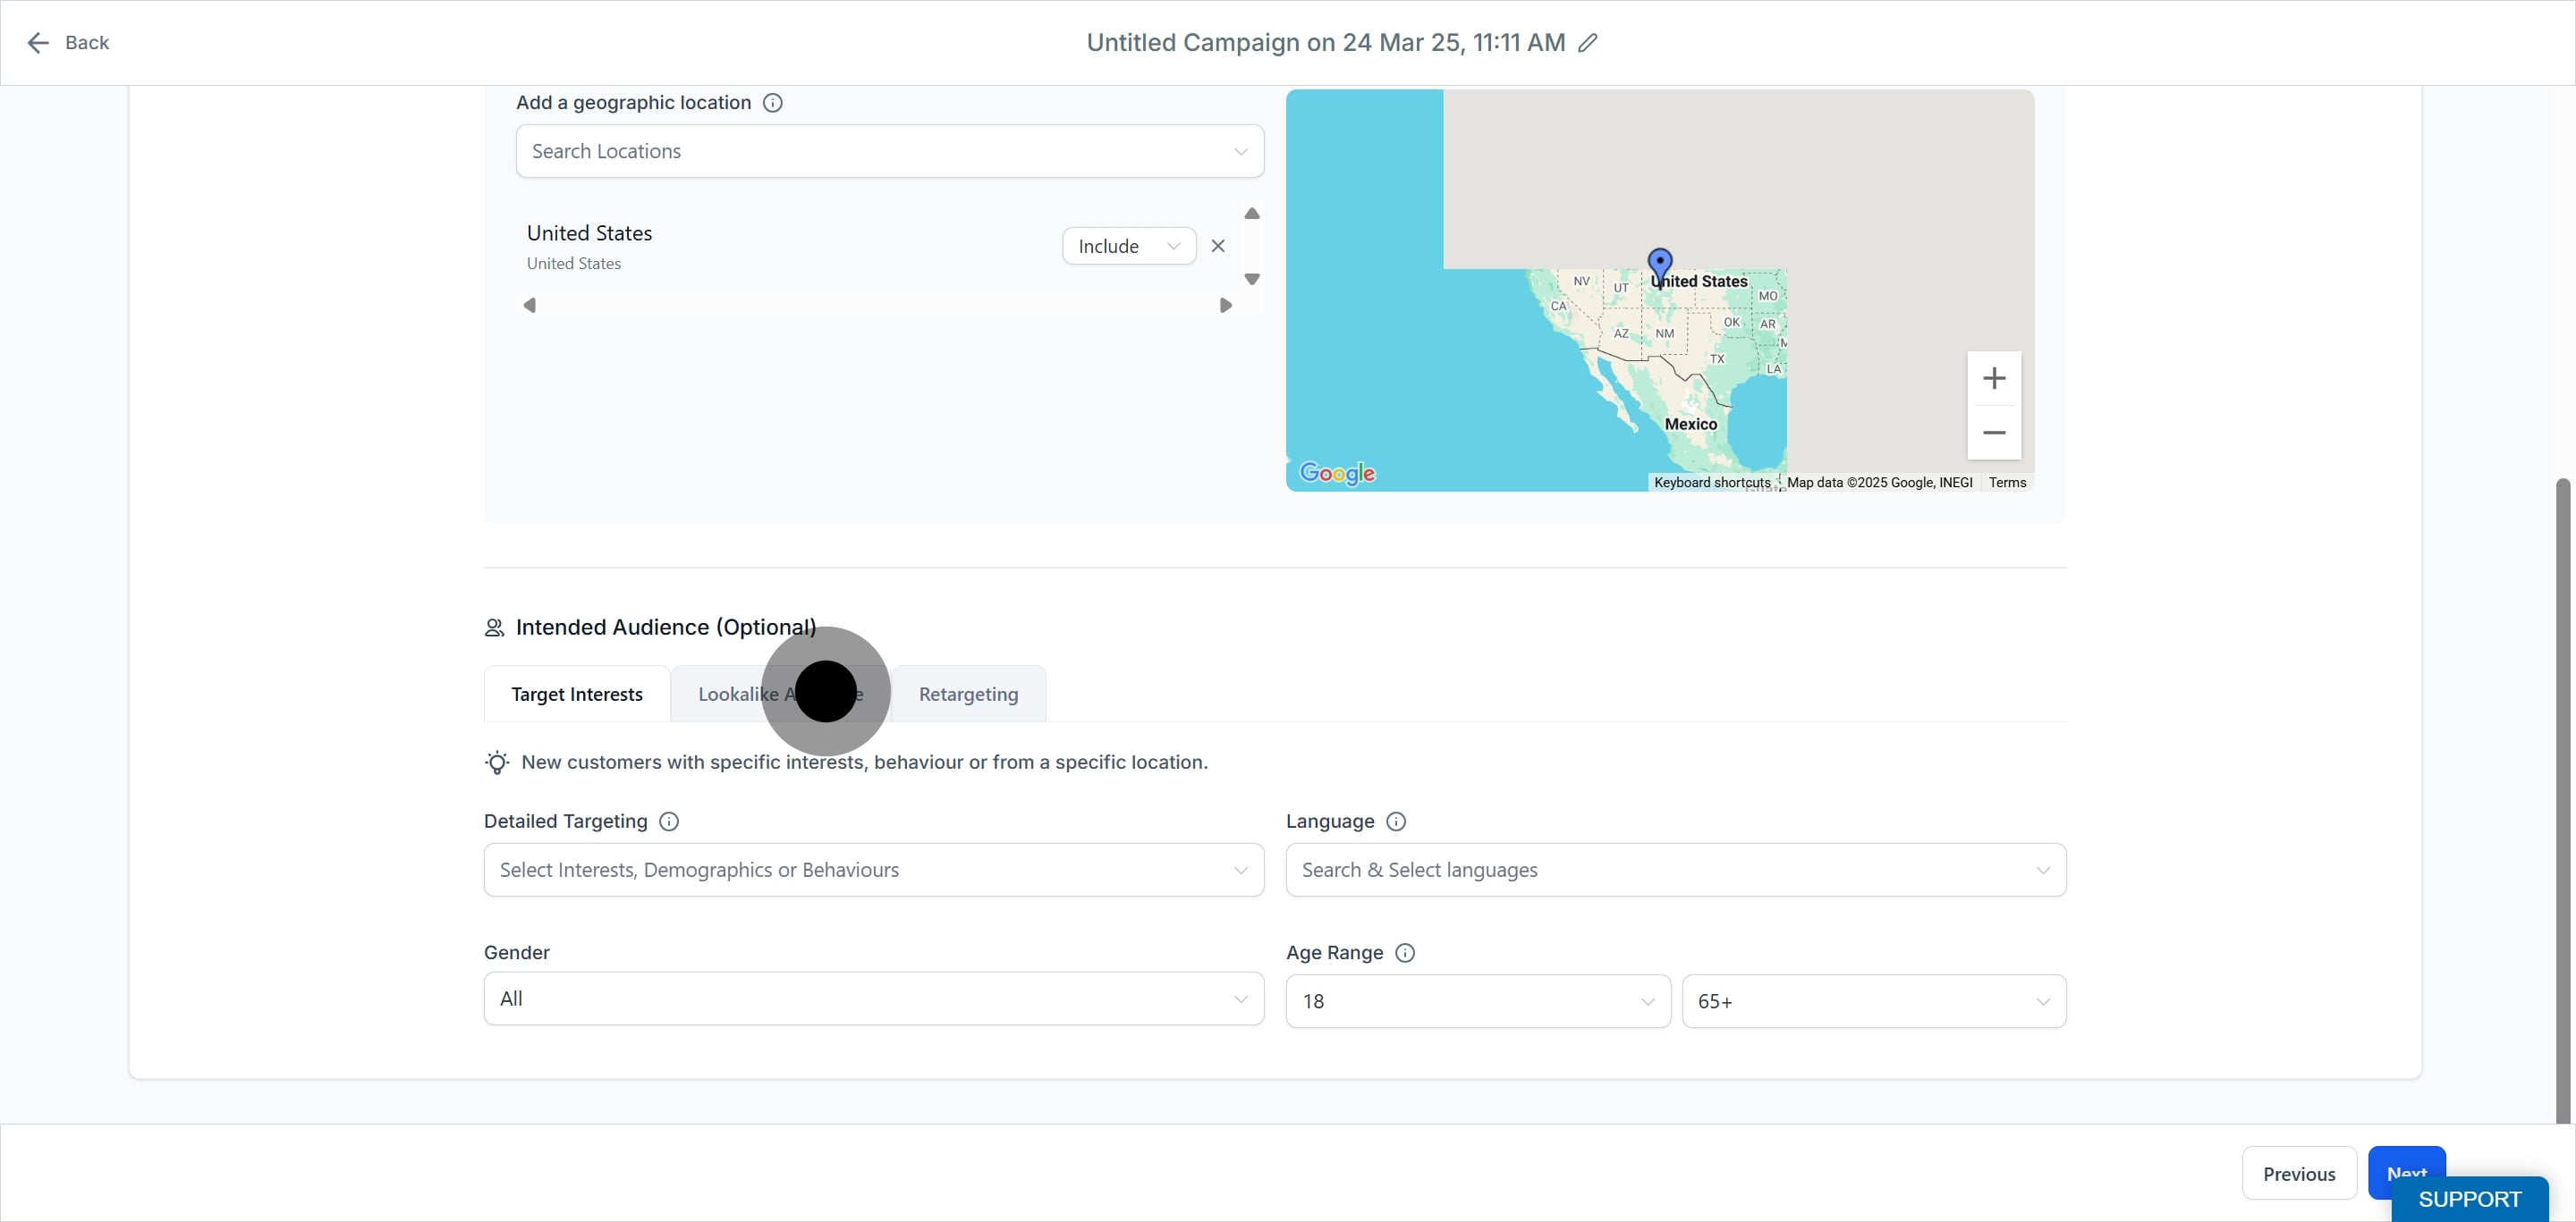2576x1222 pixels.
Task: Switch to the Lookalike Audience tab
Action: click(780, 695)
